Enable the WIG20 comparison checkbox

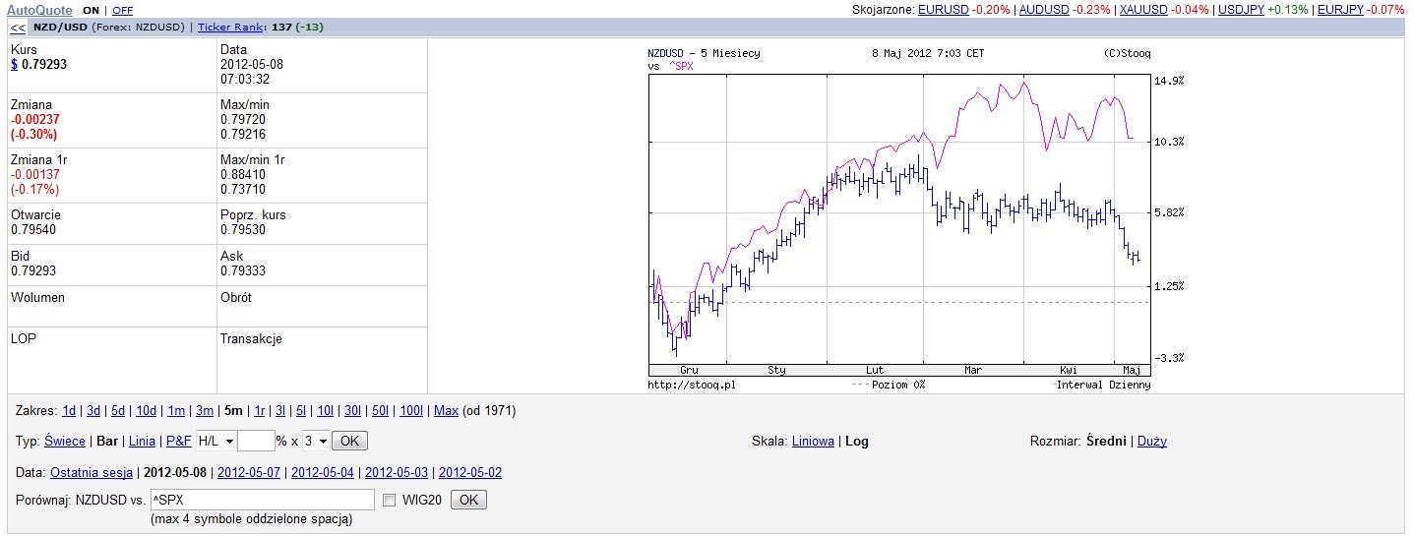(389, 500)
